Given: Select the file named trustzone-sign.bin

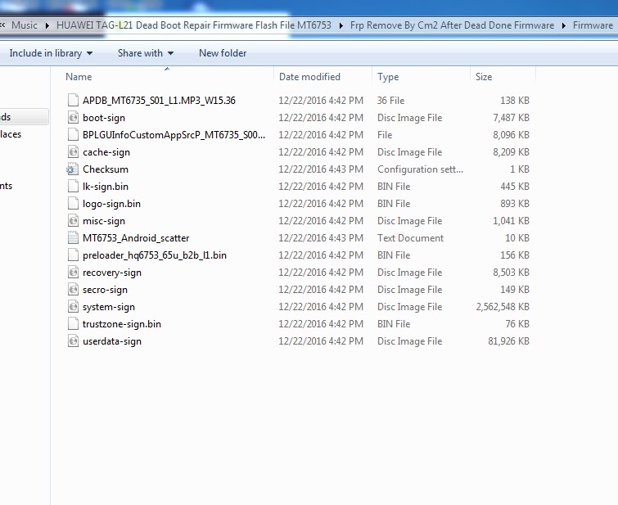Looking at the screenshot, I should [x=122, y=324].
